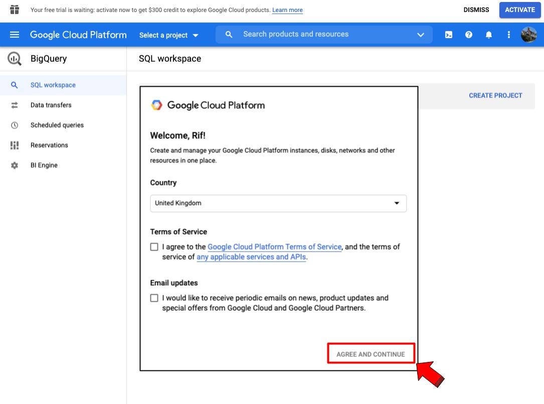Viewport: 544px width, 404px height.
Task: Click the BigQuery heading text
Action: click(49, 59)
